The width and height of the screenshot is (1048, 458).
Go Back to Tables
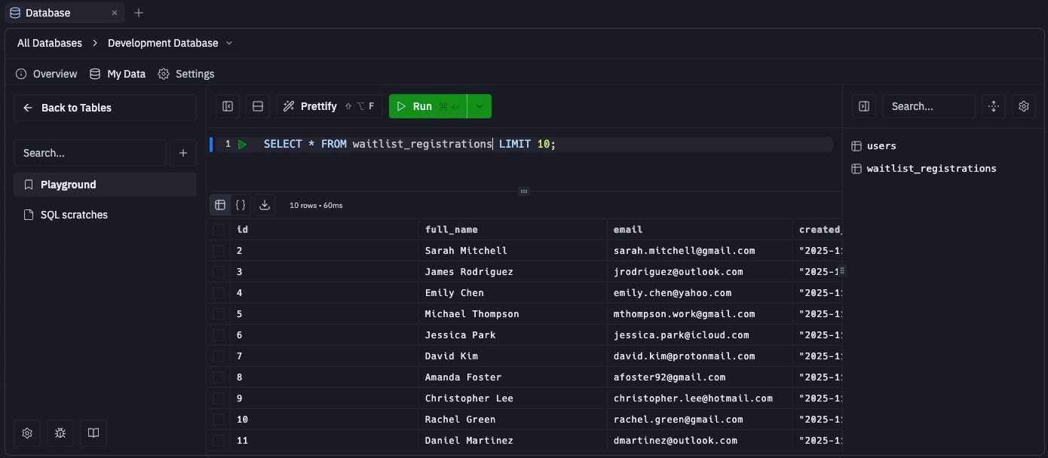(x=68, y=108)
